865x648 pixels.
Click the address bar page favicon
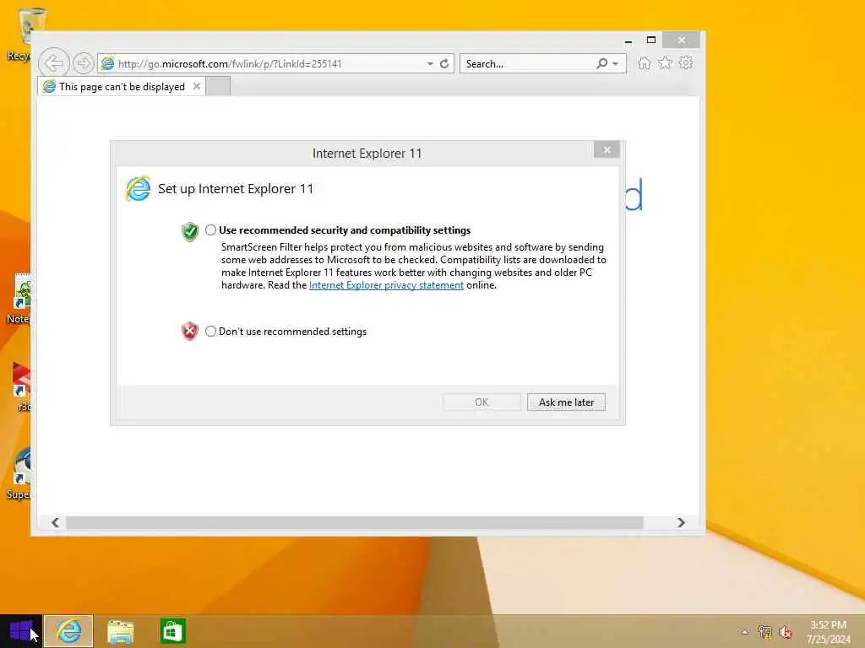108,64
